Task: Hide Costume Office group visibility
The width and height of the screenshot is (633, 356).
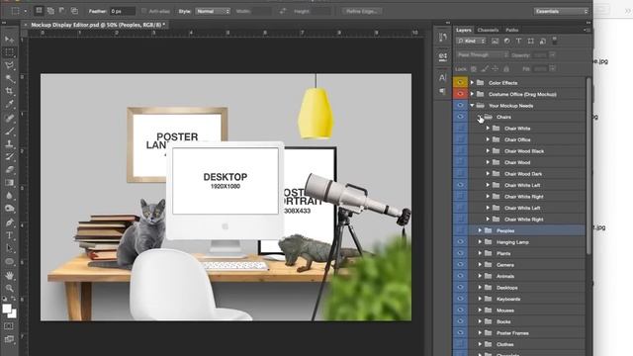Action: coord(460,94)
